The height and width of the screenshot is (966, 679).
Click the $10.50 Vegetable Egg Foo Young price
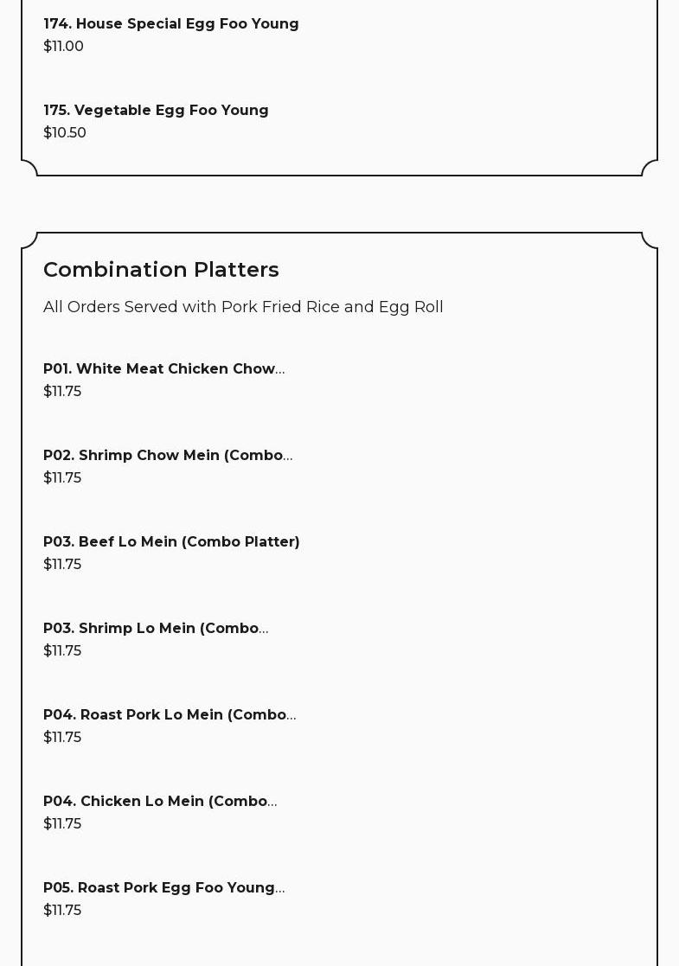click(x=65, y=133)
